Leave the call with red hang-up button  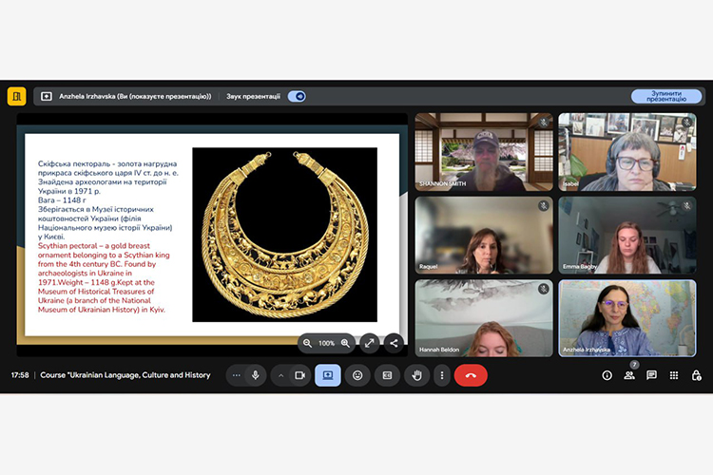(471, 375)
